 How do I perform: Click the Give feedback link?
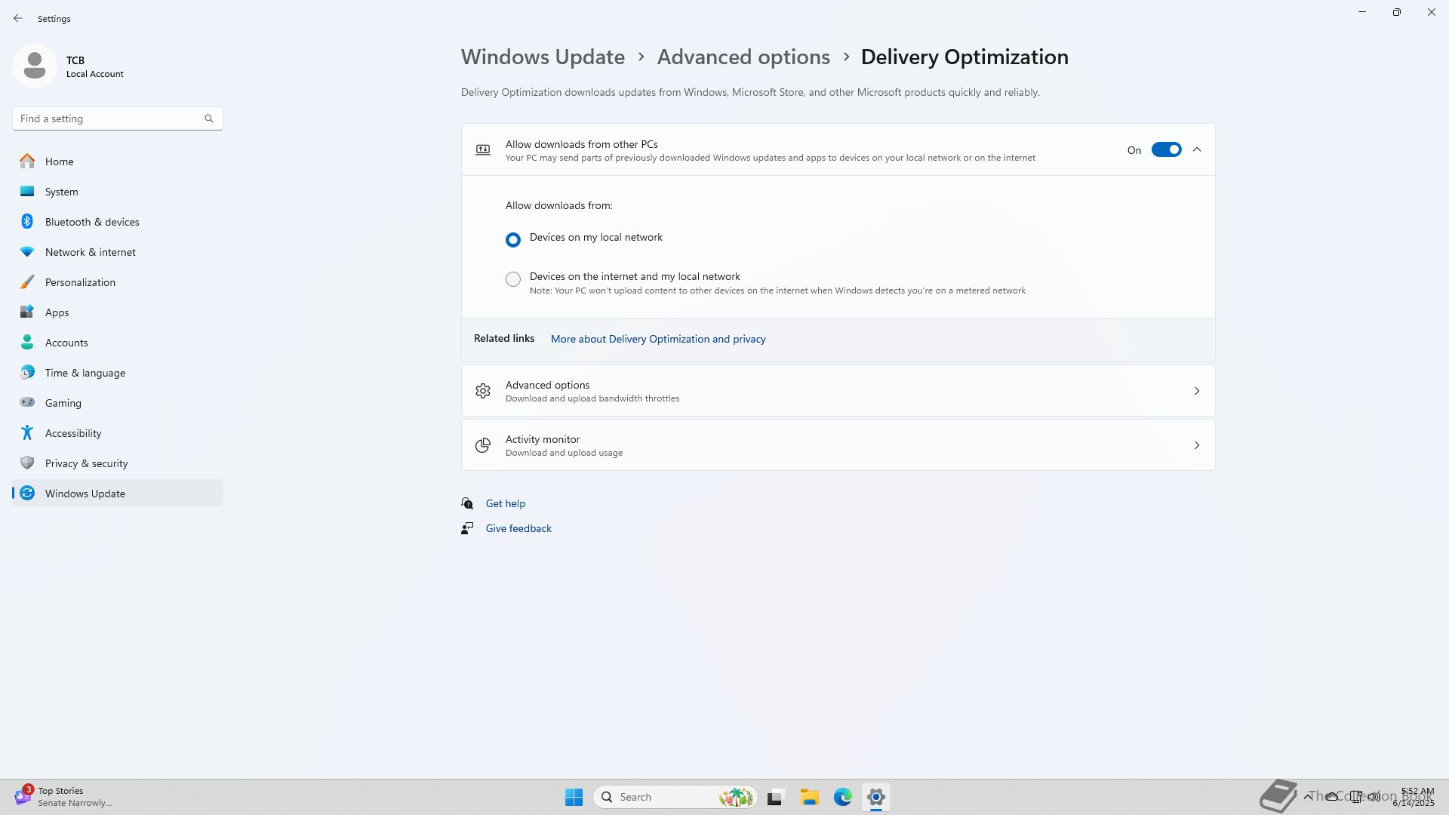pos(518,528)
